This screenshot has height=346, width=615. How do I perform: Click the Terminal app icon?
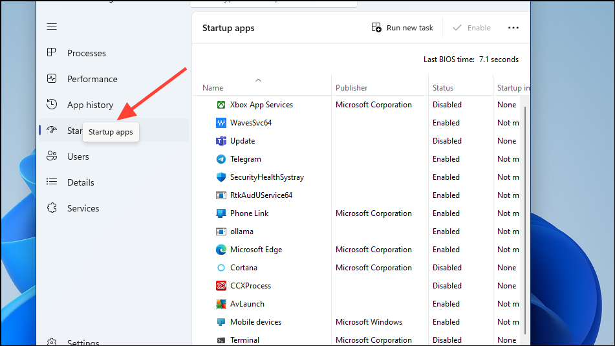(x=221, y=340)
